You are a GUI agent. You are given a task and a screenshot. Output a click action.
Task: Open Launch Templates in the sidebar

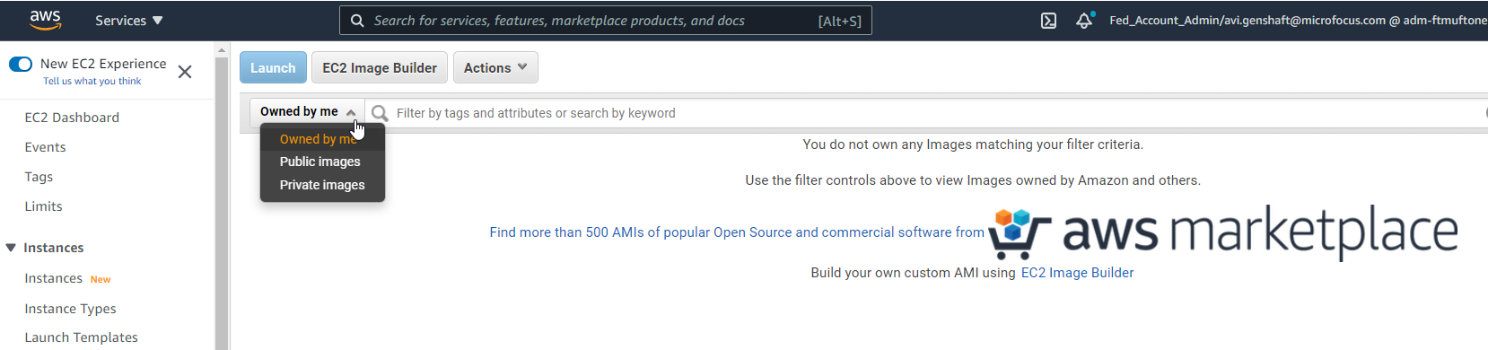(x=81, y=337)
